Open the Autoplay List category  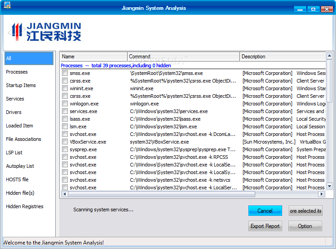(x=20, y=166)
